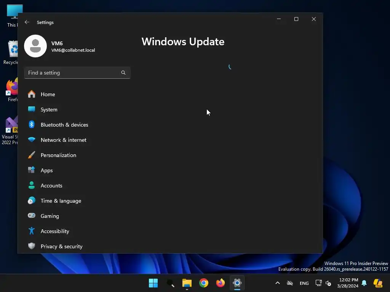Select the This PC desktop icon
390x292 pixels.
pos(13,16)
